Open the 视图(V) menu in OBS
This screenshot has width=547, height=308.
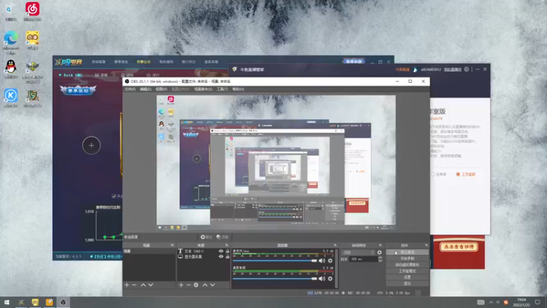coord(161,90)
